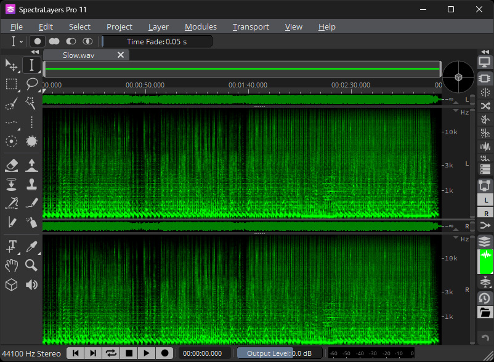494x362 pixels.
Task: Toggle the L channel button
Action: (x=485, y=200)
